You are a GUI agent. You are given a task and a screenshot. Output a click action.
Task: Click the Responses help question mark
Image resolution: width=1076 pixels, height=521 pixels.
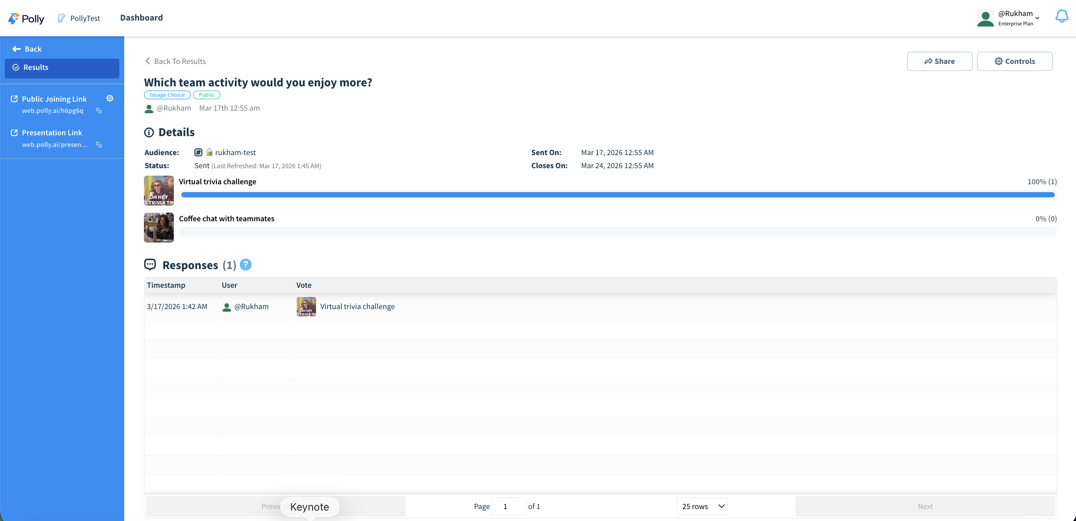[246, 265]
